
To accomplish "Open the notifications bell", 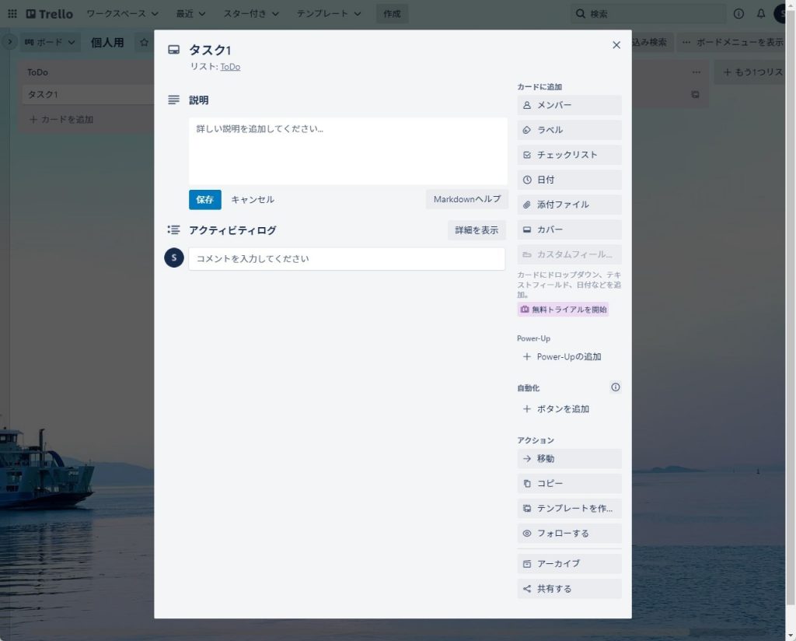I will (760, 14).
